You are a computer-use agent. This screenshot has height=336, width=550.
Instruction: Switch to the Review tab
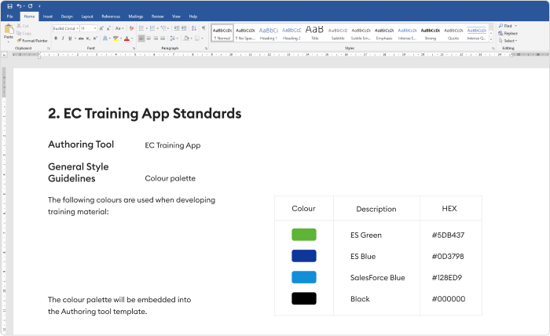tap(157, 16)
